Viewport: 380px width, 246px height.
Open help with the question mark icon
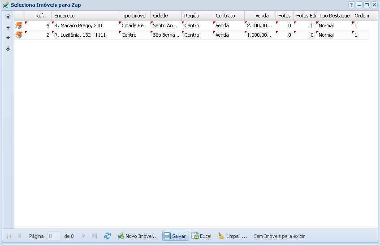click(x=352, y=4)
